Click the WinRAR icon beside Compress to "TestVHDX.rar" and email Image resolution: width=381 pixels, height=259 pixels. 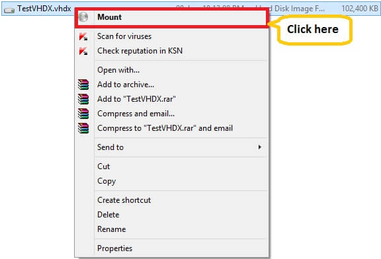point(83,128)
